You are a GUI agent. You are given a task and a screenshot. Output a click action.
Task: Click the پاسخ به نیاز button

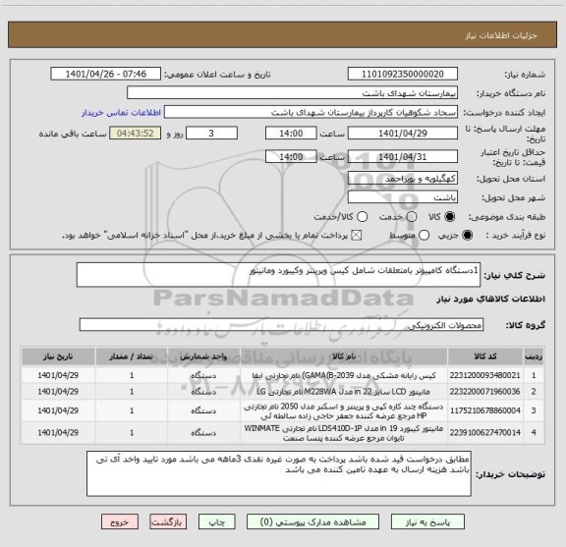(x=427, y=521)
